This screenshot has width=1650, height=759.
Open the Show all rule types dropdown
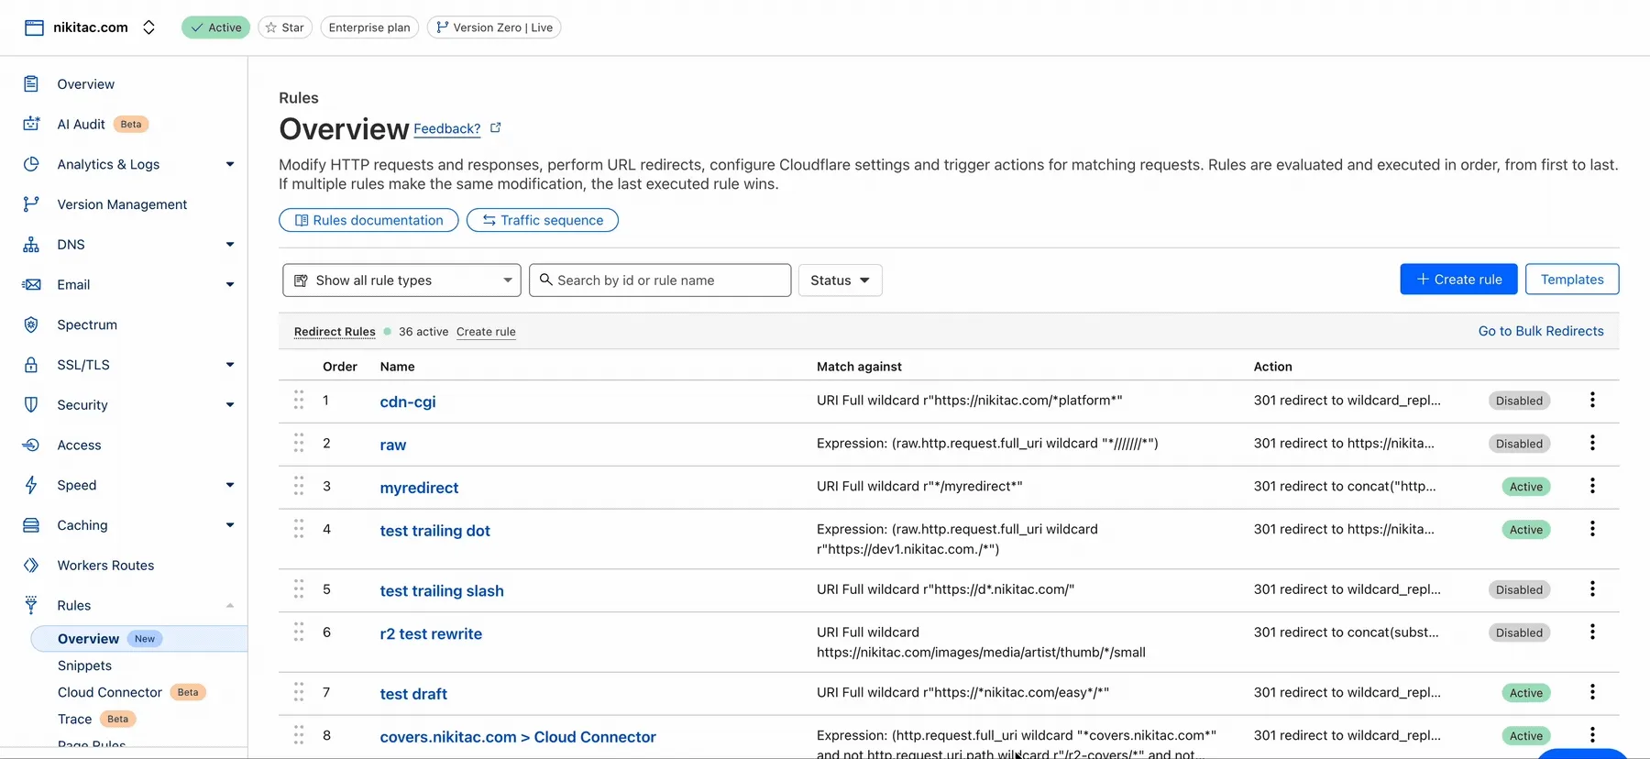(401, 280)
